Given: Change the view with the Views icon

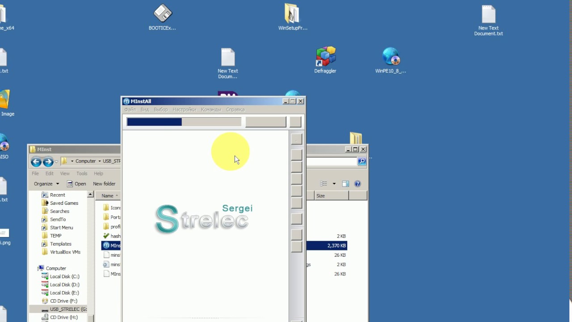Looking at the screenshot, I should (324, 184).
